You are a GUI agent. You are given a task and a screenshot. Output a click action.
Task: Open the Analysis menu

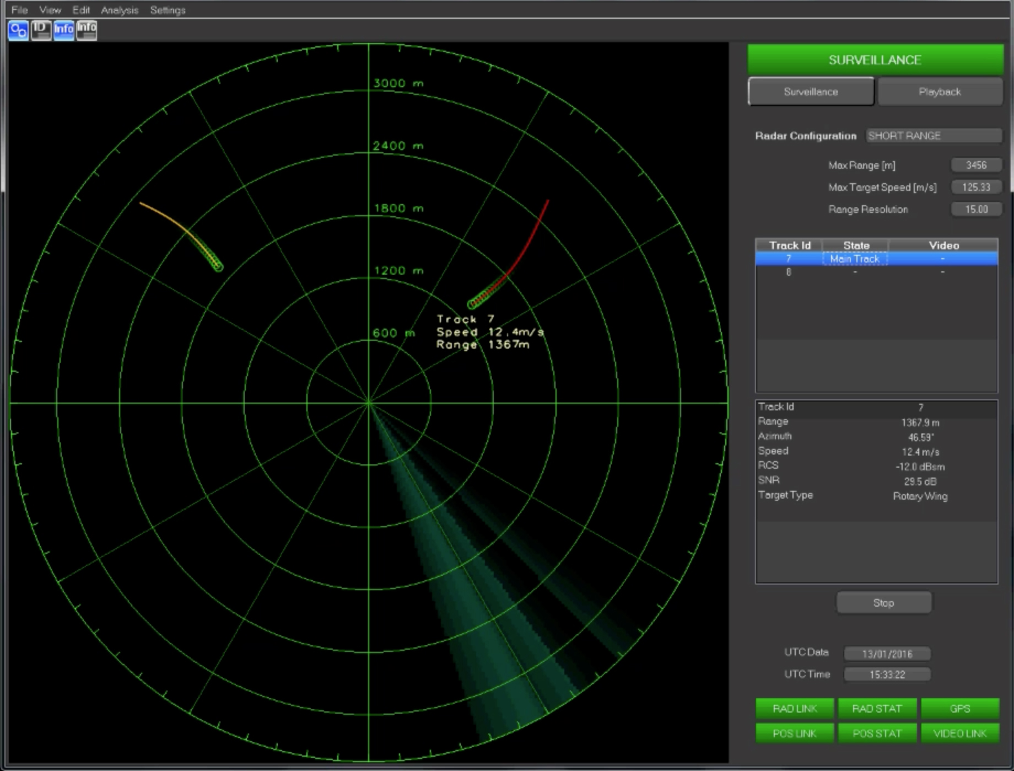[x=119, y=10]
